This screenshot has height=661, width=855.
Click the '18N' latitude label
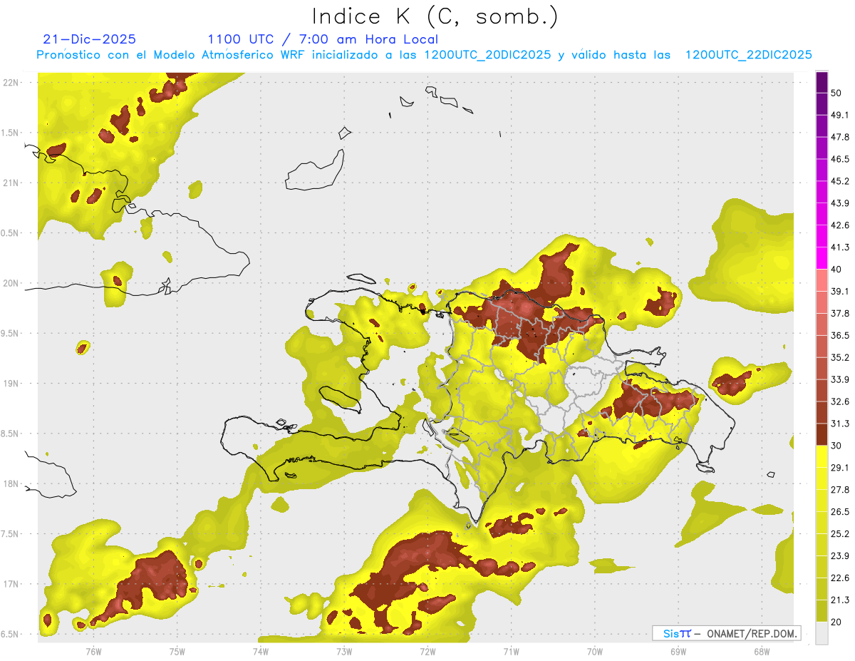click(12, 483)
